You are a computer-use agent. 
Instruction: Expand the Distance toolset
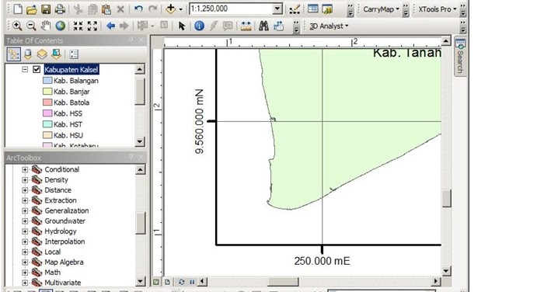pos(25,190)
